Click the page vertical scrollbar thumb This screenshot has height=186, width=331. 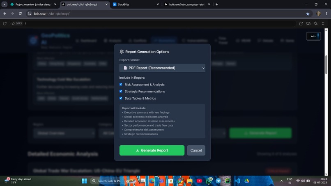[326, 64]
